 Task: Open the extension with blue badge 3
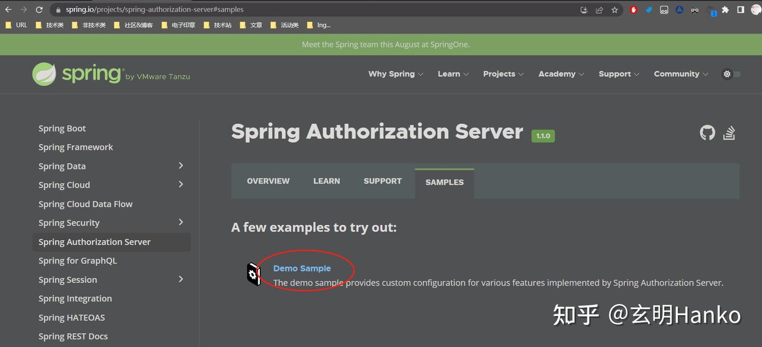pyautogui.click(x=711, y=10)
